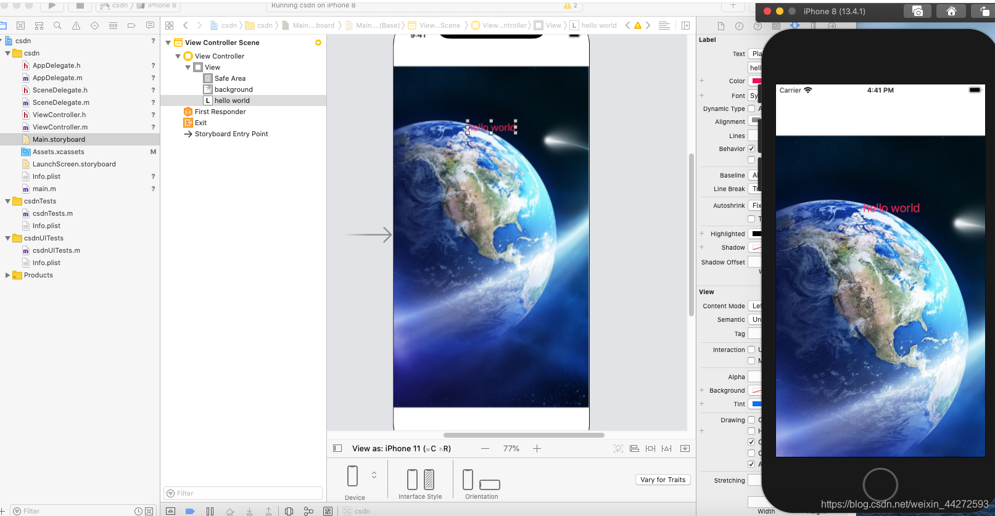This screenshot has height=516, width=995.
Task: Expand the Products folder
Action: pos(7,275)
